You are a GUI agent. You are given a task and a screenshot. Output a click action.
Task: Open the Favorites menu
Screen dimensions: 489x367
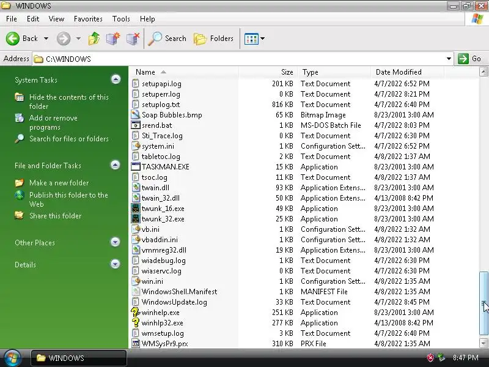(x=88, y=19)
